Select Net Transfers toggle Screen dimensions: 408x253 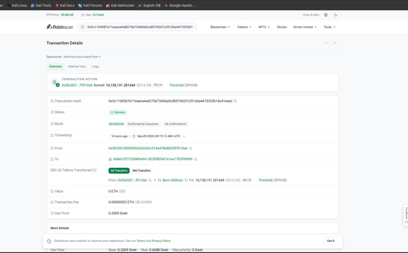[x=142, y=171]
